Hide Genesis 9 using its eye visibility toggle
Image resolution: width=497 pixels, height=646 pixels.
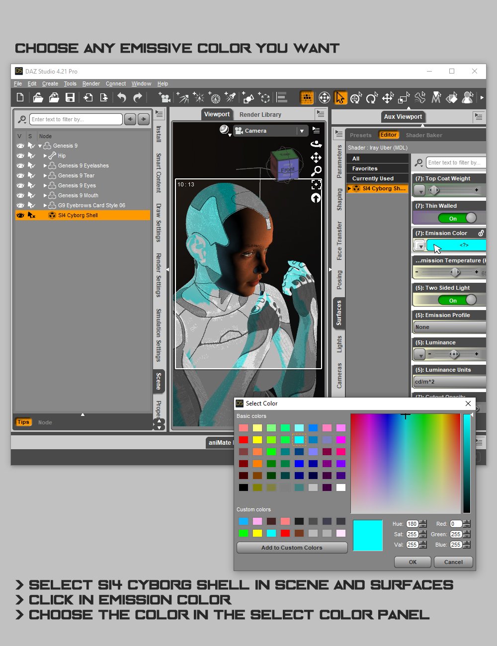tap(20, 146)
